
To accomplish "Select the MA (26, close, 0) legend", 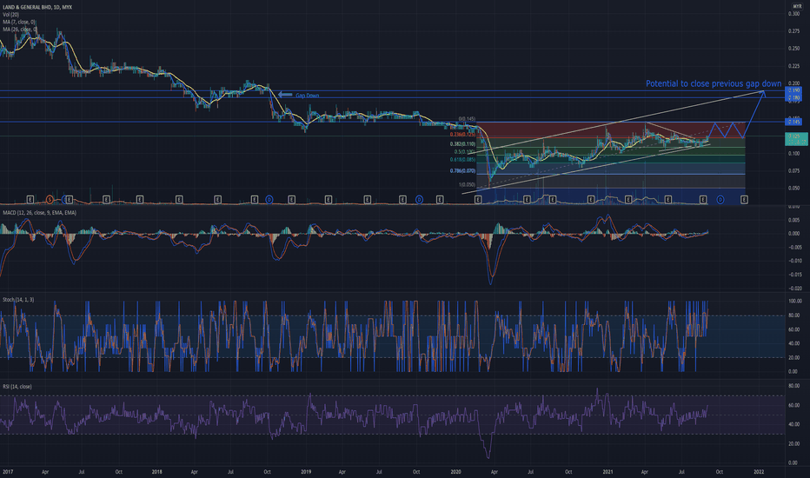I will click(x=20, y=29).
